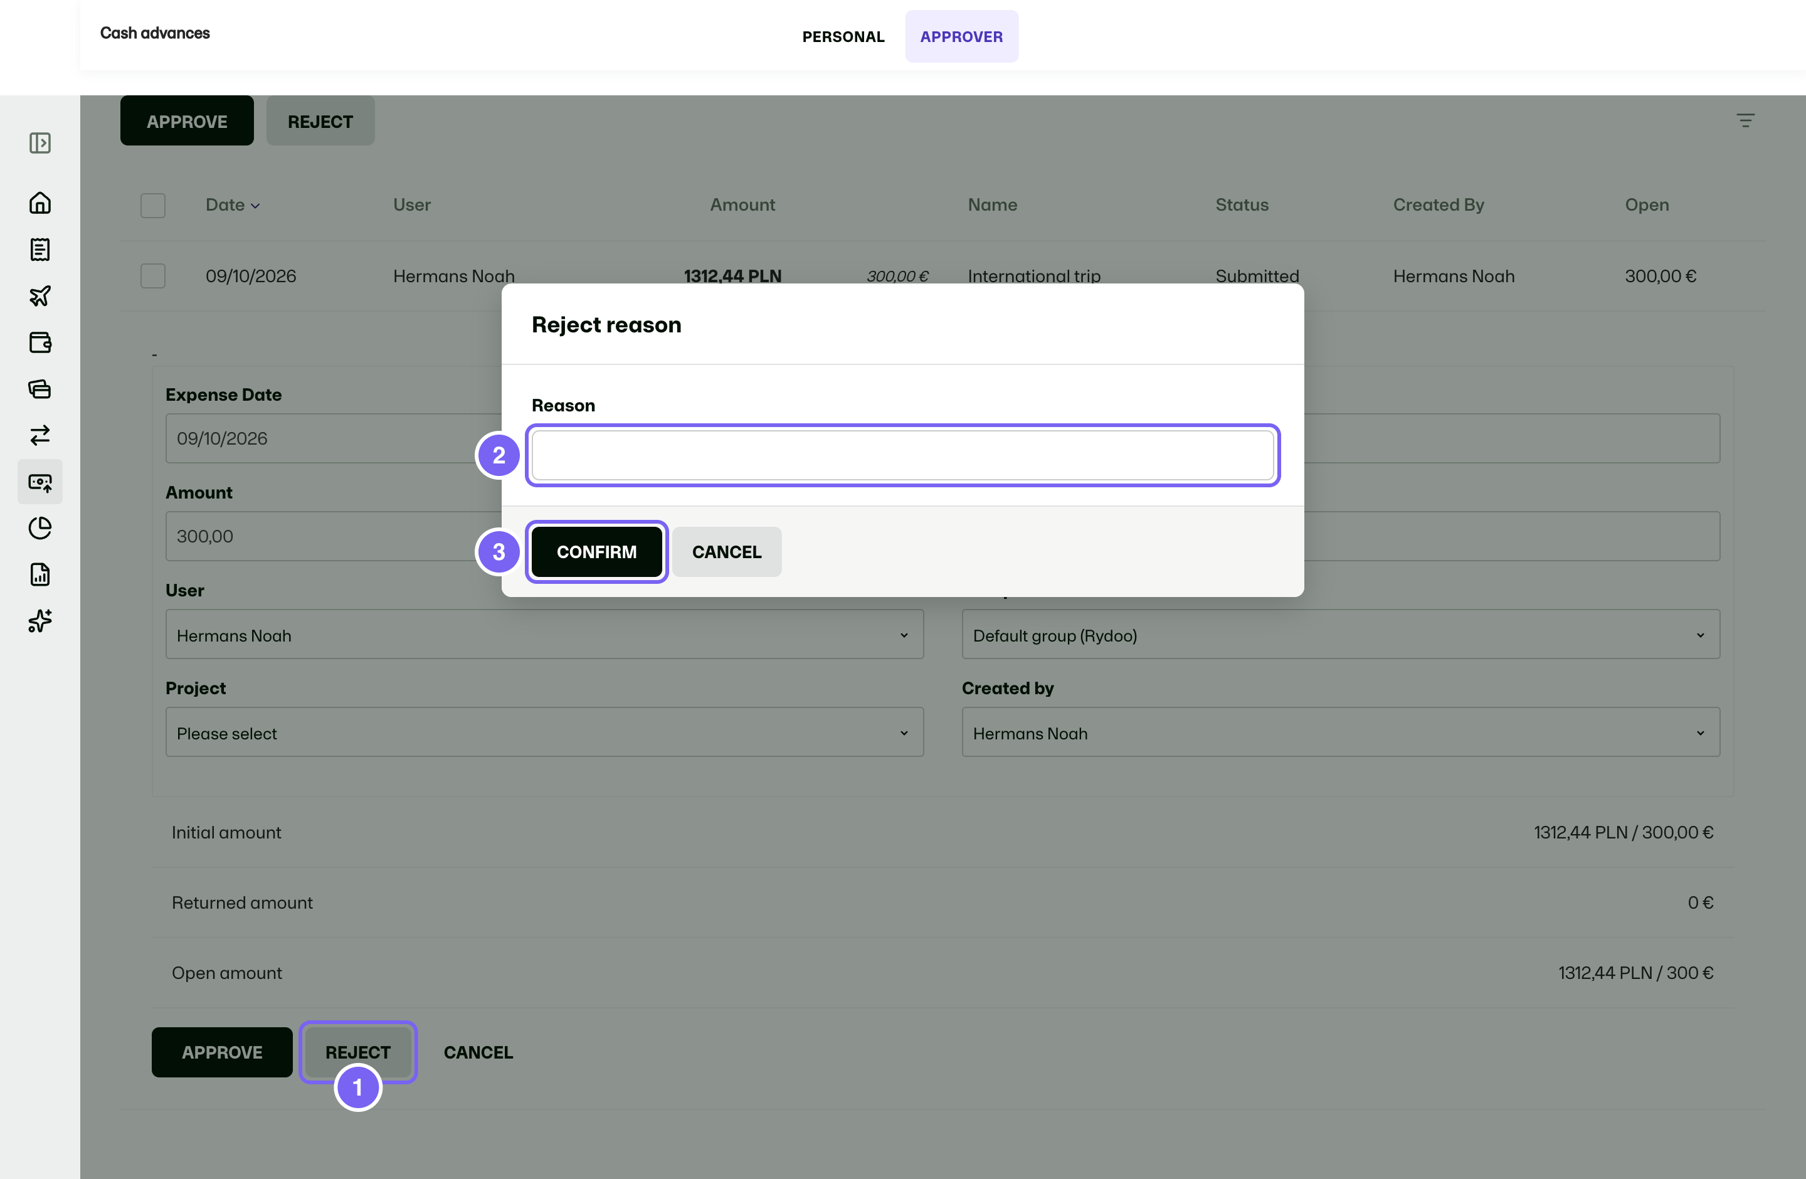1806x1179 pixels.
Task: Open the cards stack icon
Action: (x=40, y=388)
